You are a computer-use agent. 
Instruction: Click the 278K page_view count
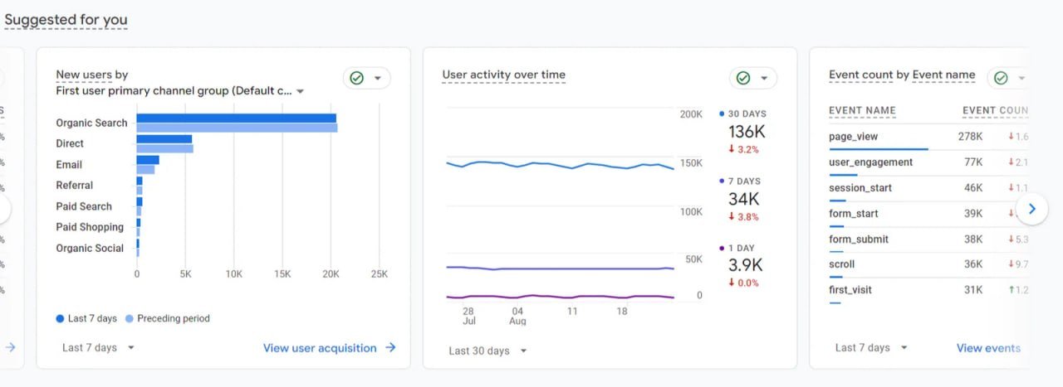pos(970,136)
